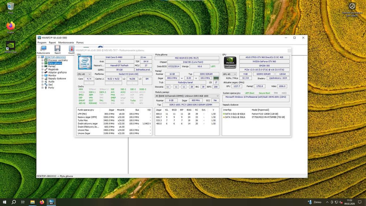Expand the Magistrala node
Image resolution: width=366 pixels, height=206 pixels.
pos(42,69)
